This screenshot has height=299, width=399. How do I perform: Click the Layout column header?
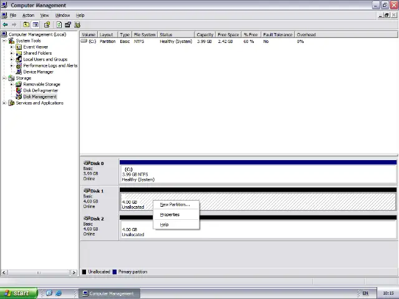107,35
